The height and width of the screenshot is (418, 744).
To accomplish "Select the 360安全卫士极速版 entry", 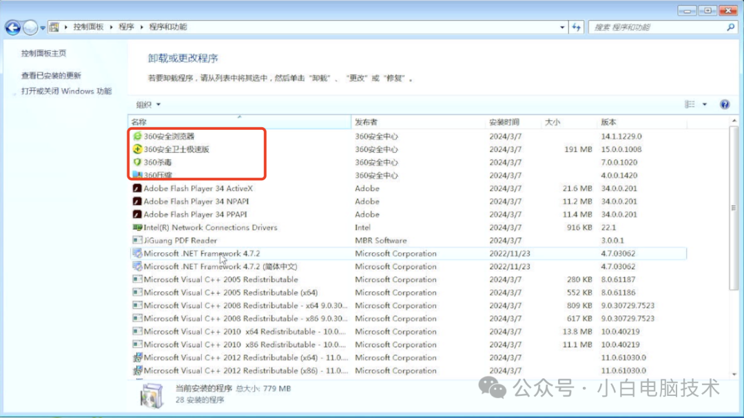I will coord(409,149).
